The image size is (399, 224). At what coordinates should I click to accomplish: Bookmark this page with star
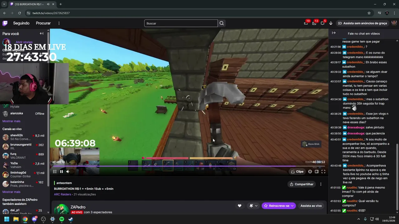[369, 13]
